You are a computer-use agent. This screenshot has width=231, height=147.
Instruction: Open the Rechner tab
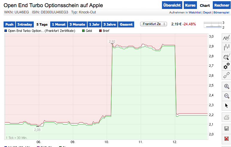tap(222, 5)
